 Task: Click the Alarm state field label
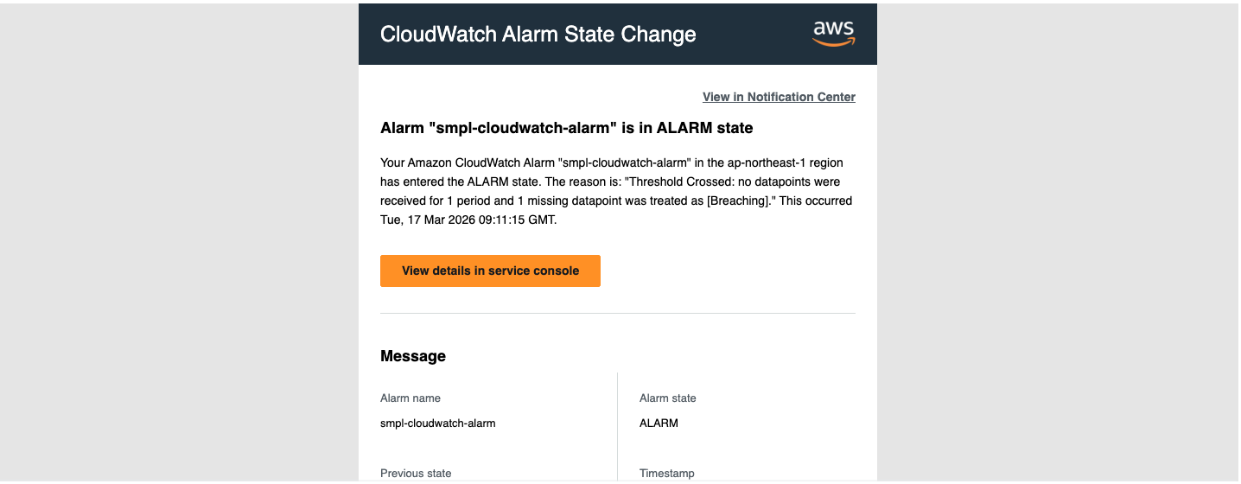pos(667,398)
